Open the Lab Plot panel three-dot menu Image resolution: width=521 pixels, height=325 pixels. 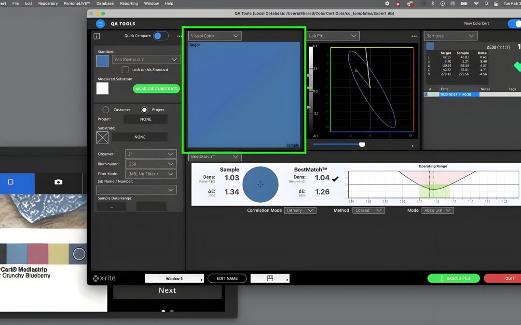pos(414,36)
